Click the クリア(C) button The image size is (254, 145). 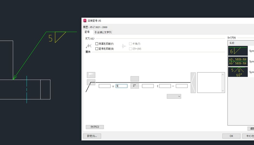(x=95, y=127)
